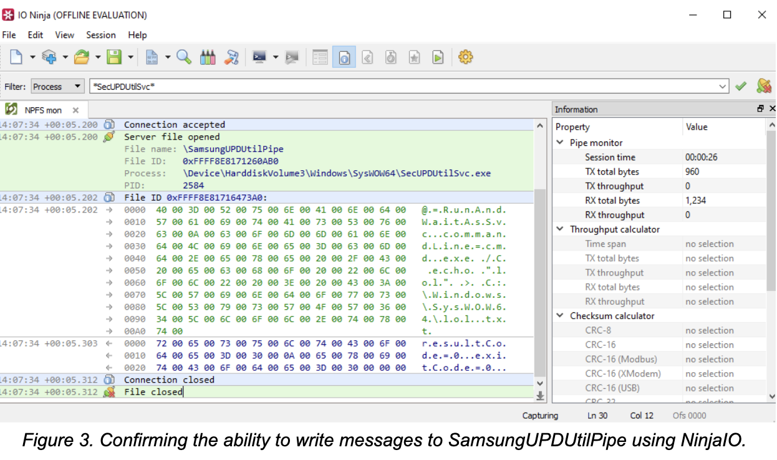This screenshot has width=777, height=460.
Task: Float the Information panel
Action: 760,109
